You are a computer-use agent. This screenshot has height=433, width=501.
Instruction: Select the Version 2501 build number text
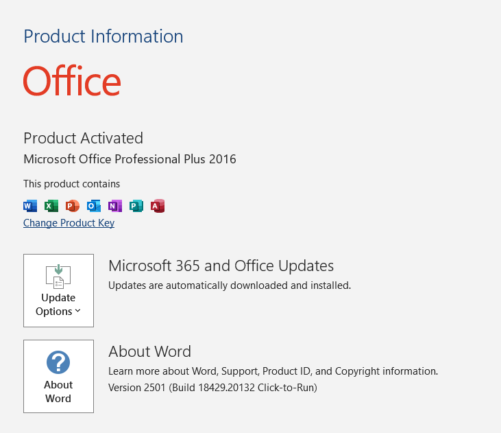pos(212,388)
